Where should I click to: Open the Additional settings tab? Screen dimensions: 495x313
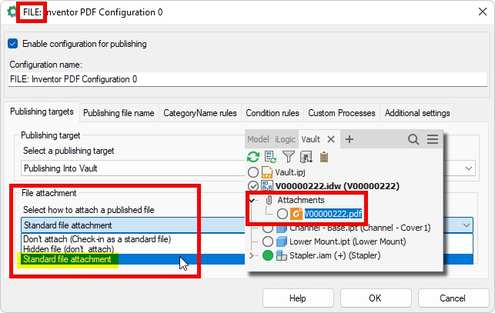416,113
